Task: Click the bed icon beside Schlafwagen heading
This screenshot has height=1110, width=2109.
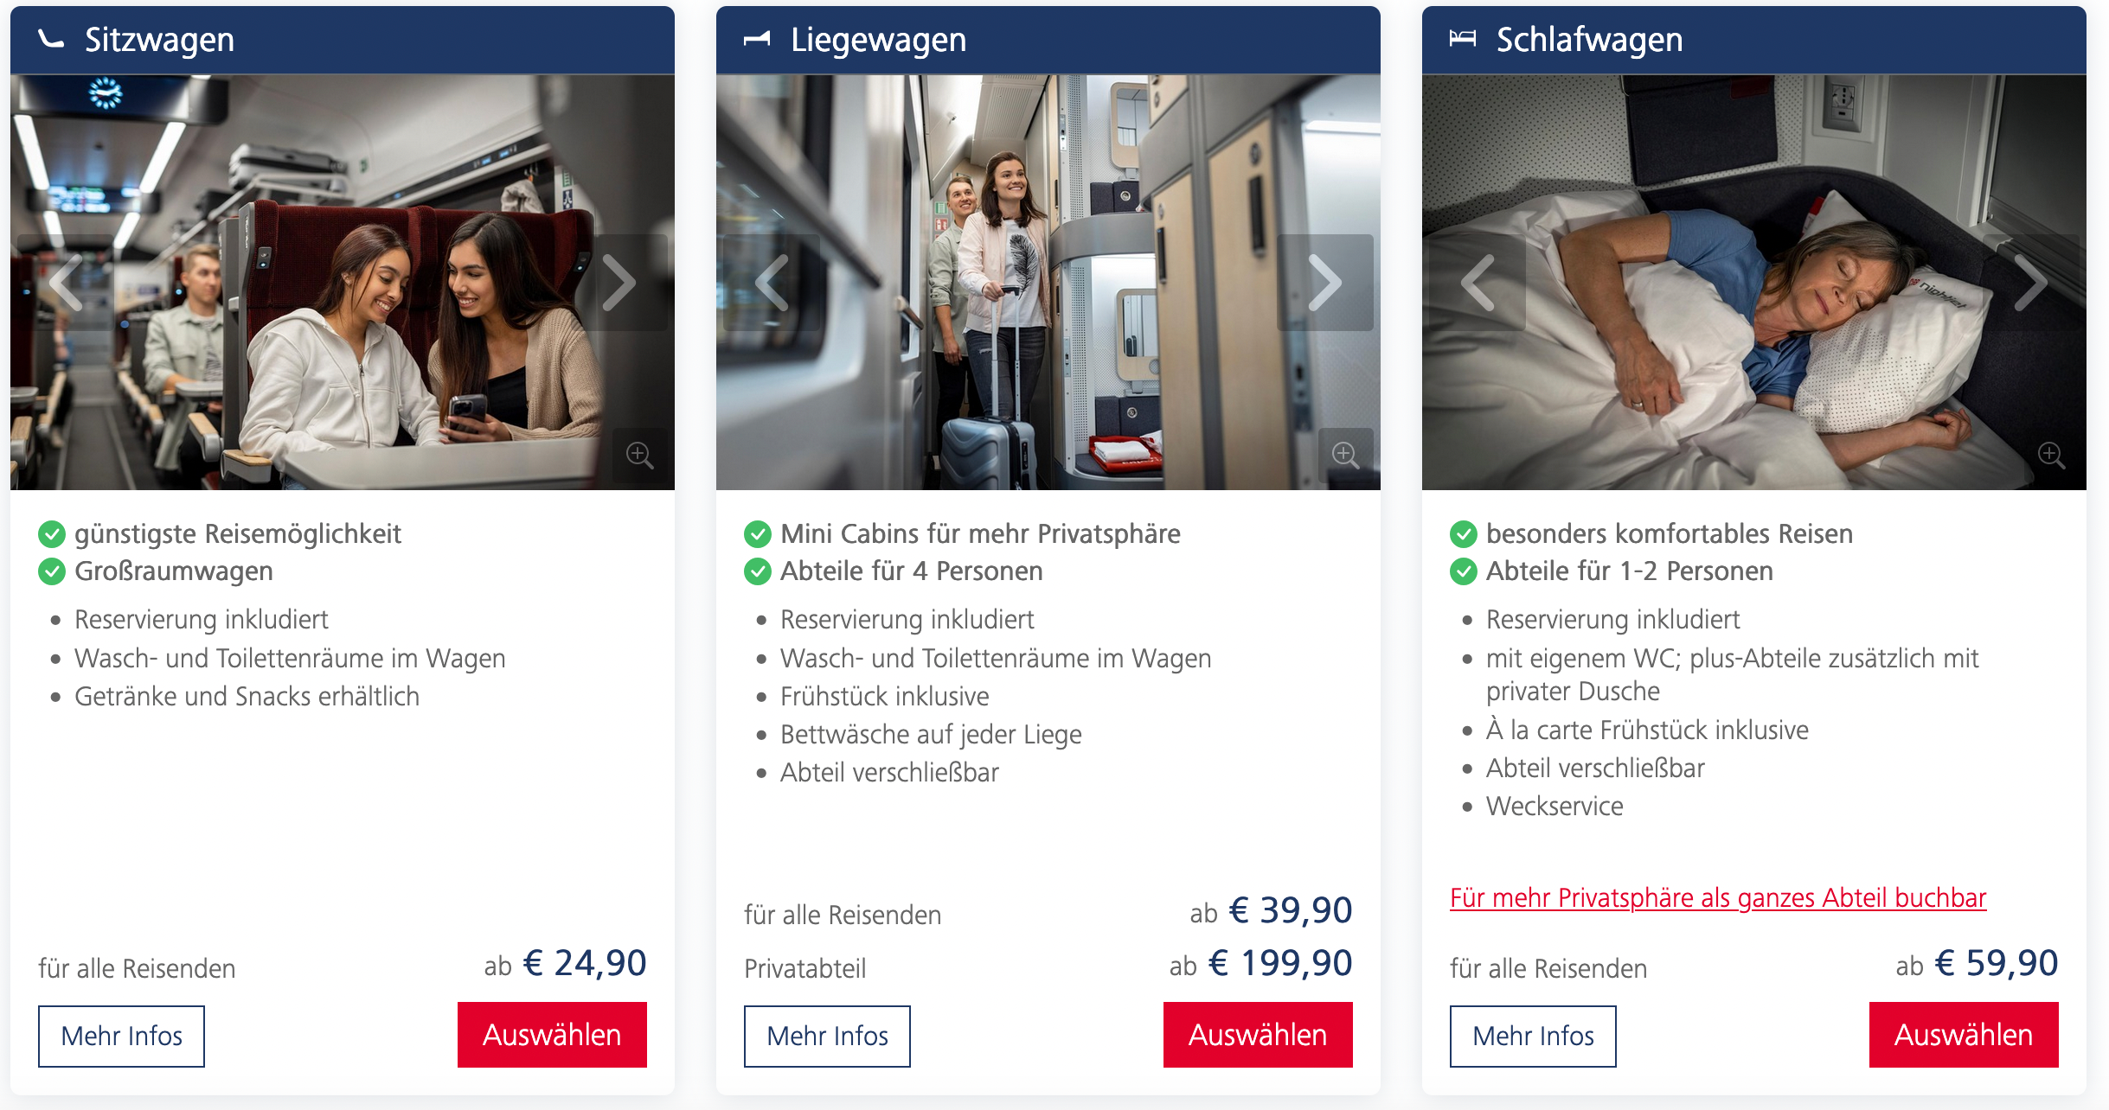Action: click(x=1463, y=40)
